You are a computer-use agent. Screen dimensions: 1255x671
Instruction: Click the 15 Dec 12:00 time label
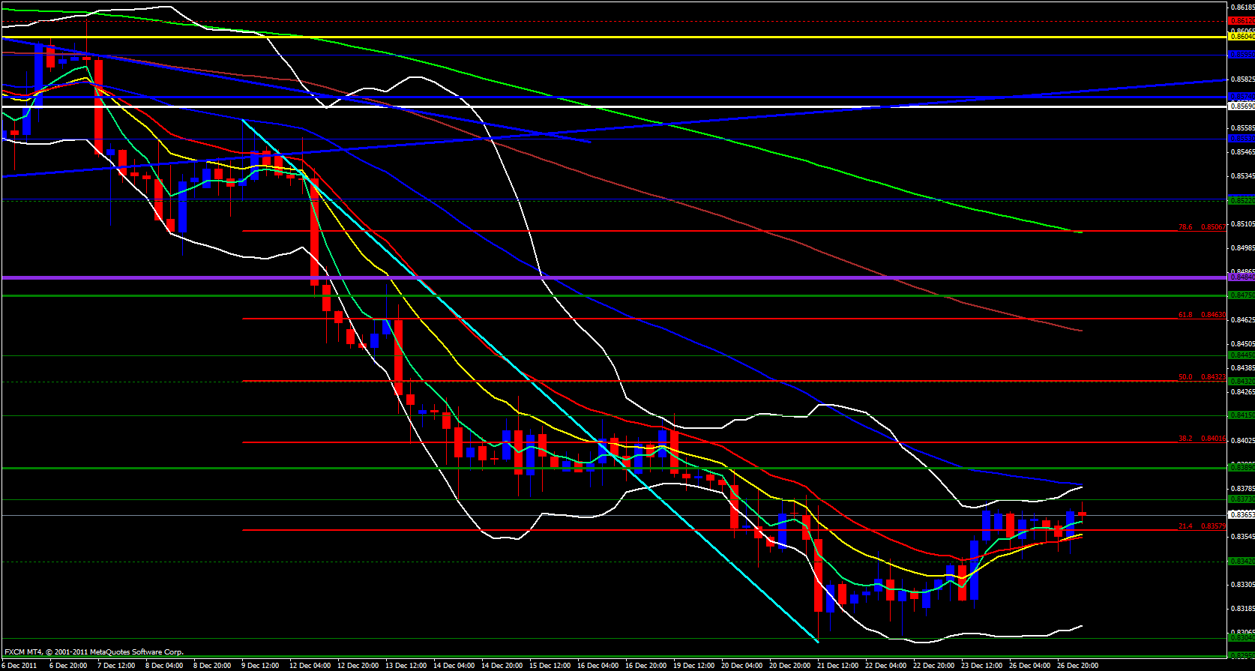tap(549, 666)
